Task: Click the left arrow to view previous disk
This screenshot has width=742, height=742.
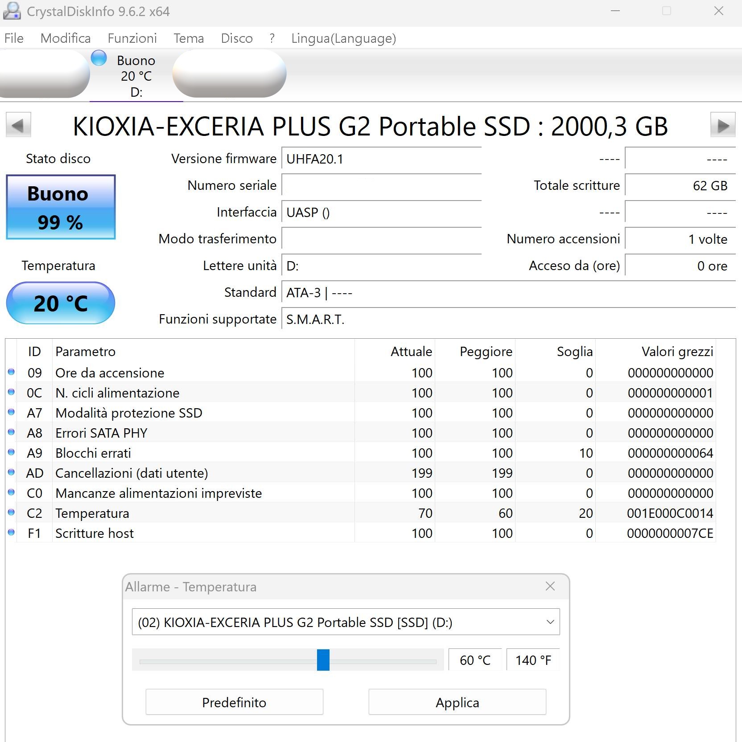Action: (x=18, y=125)
